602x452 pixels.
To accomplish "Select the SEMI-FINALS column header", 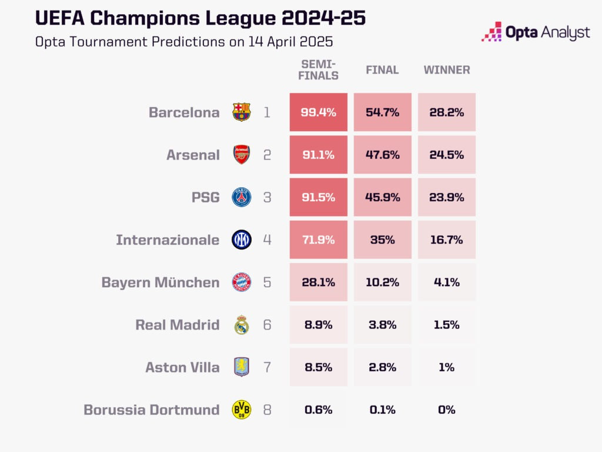I will 319,69.
